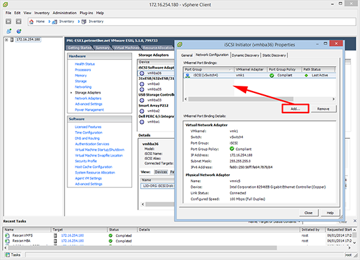Click the second Inventory icon in breadcrumb
The height and width of the screenshot is (260, 360).
pyautogui.click(x=84, y=22)
